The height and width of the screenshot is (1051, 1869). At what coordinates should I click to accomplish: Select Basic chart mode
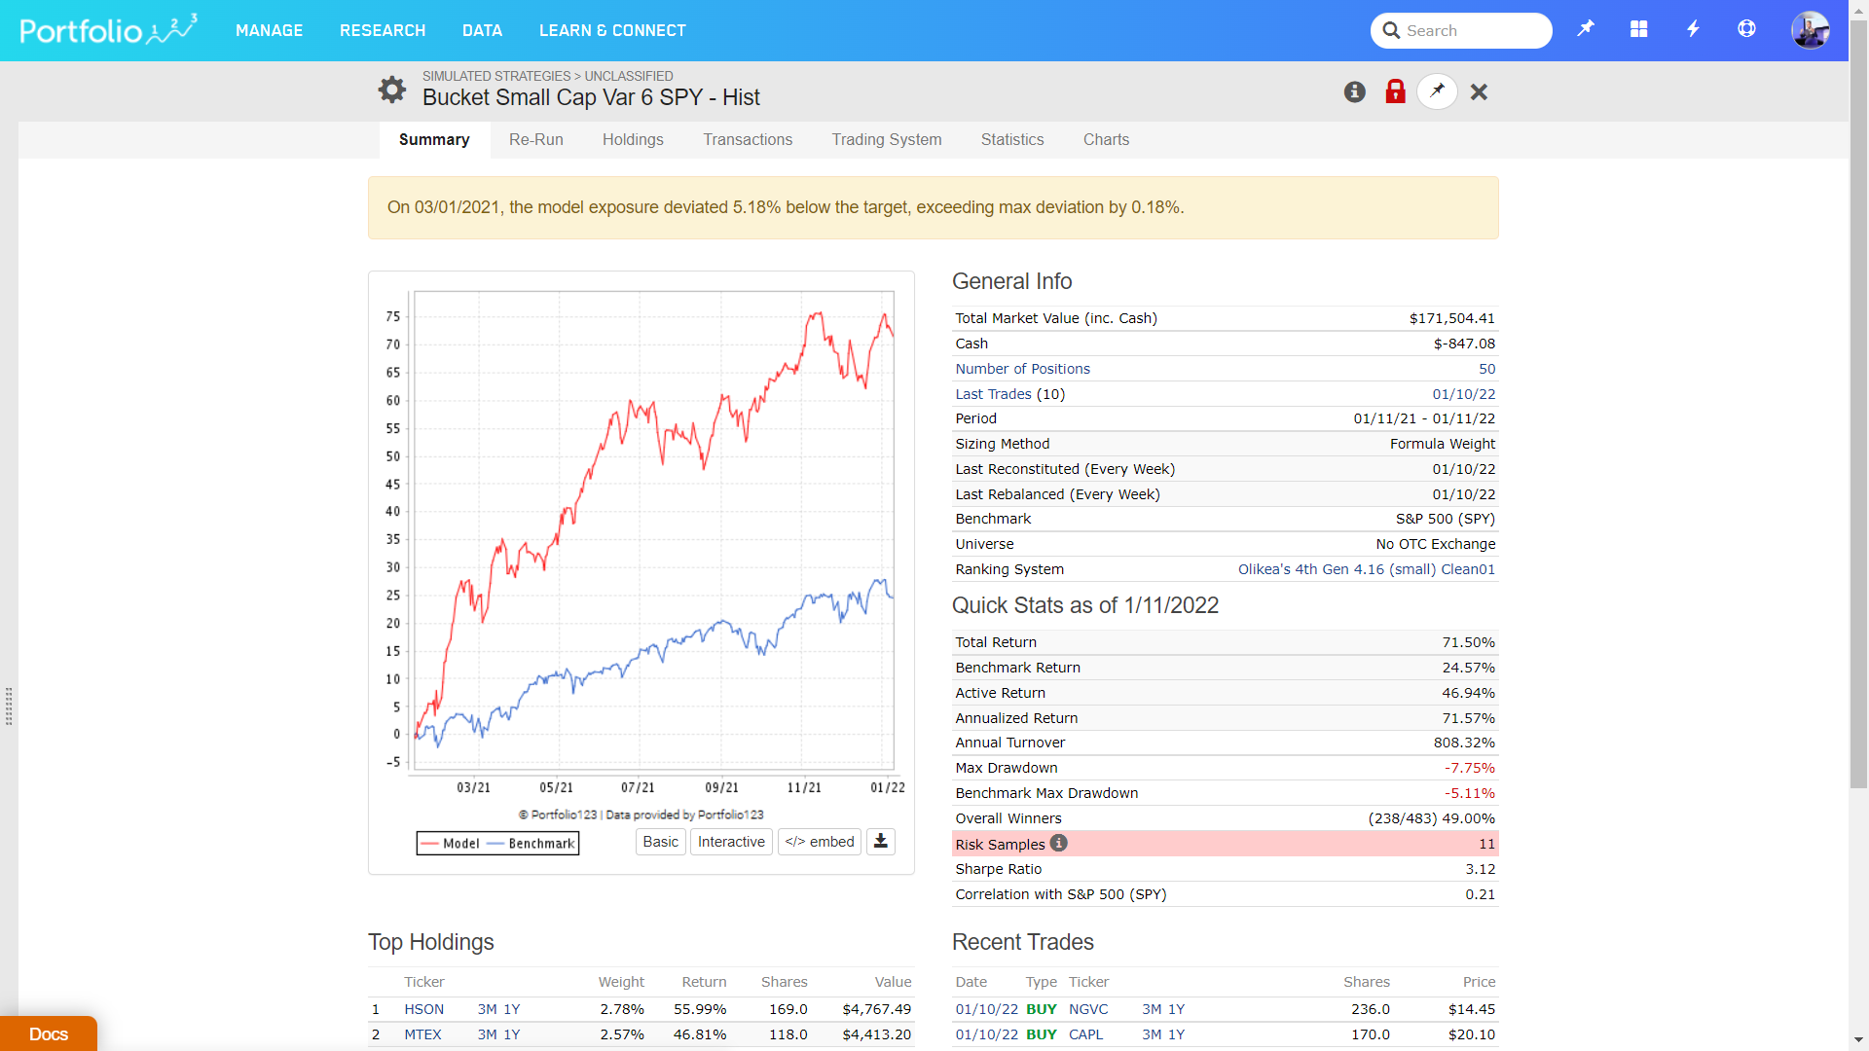point(660,842)
